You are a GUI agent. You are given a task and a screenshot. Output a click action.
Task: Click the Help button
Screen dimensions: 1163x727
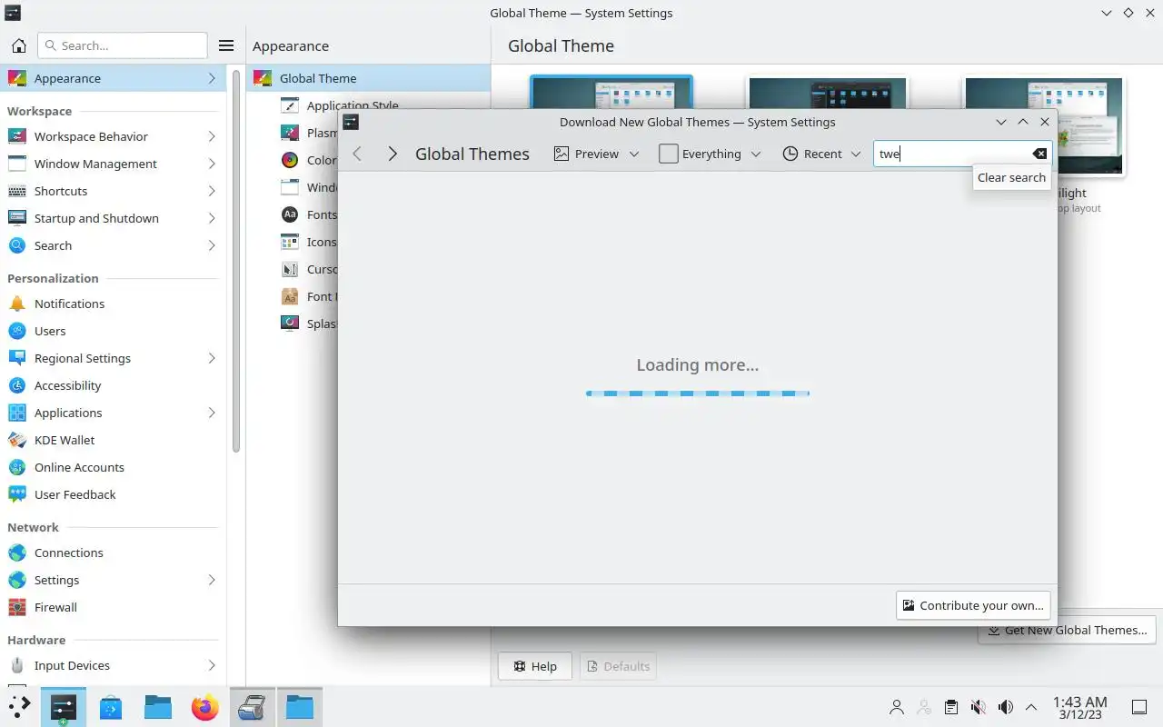pyautogui.click(x=534, y=666)
